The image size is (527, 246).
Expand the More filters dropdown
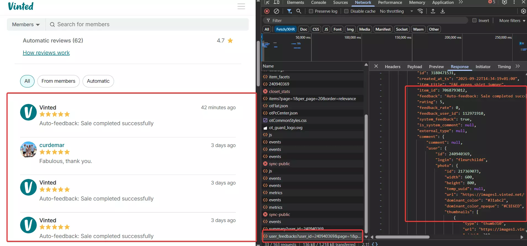[512, 21]
